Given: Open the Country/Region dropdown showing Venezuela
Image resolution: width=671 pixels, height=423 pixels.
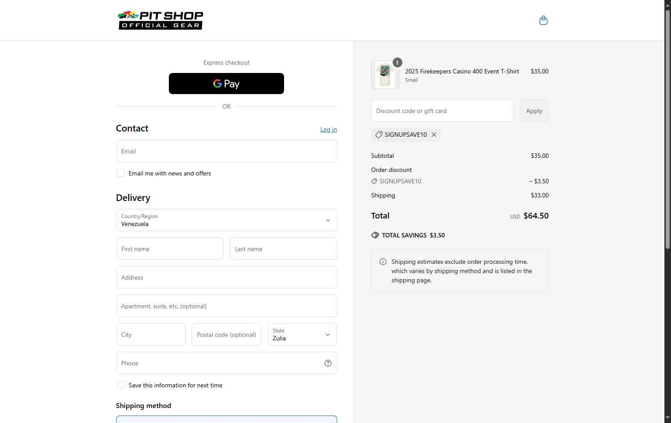Looking at the screenshot, I should tap(226, 220).
